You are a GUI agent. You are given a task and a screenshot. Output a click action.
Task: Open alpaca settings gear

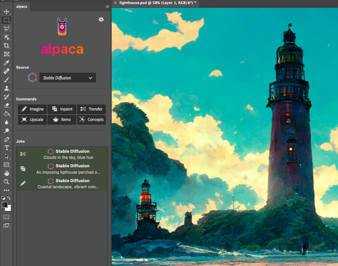pos(101,20)
